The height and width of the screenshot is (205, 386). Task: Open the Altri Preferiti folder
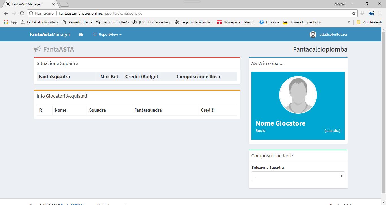click(x=369, y=22)
